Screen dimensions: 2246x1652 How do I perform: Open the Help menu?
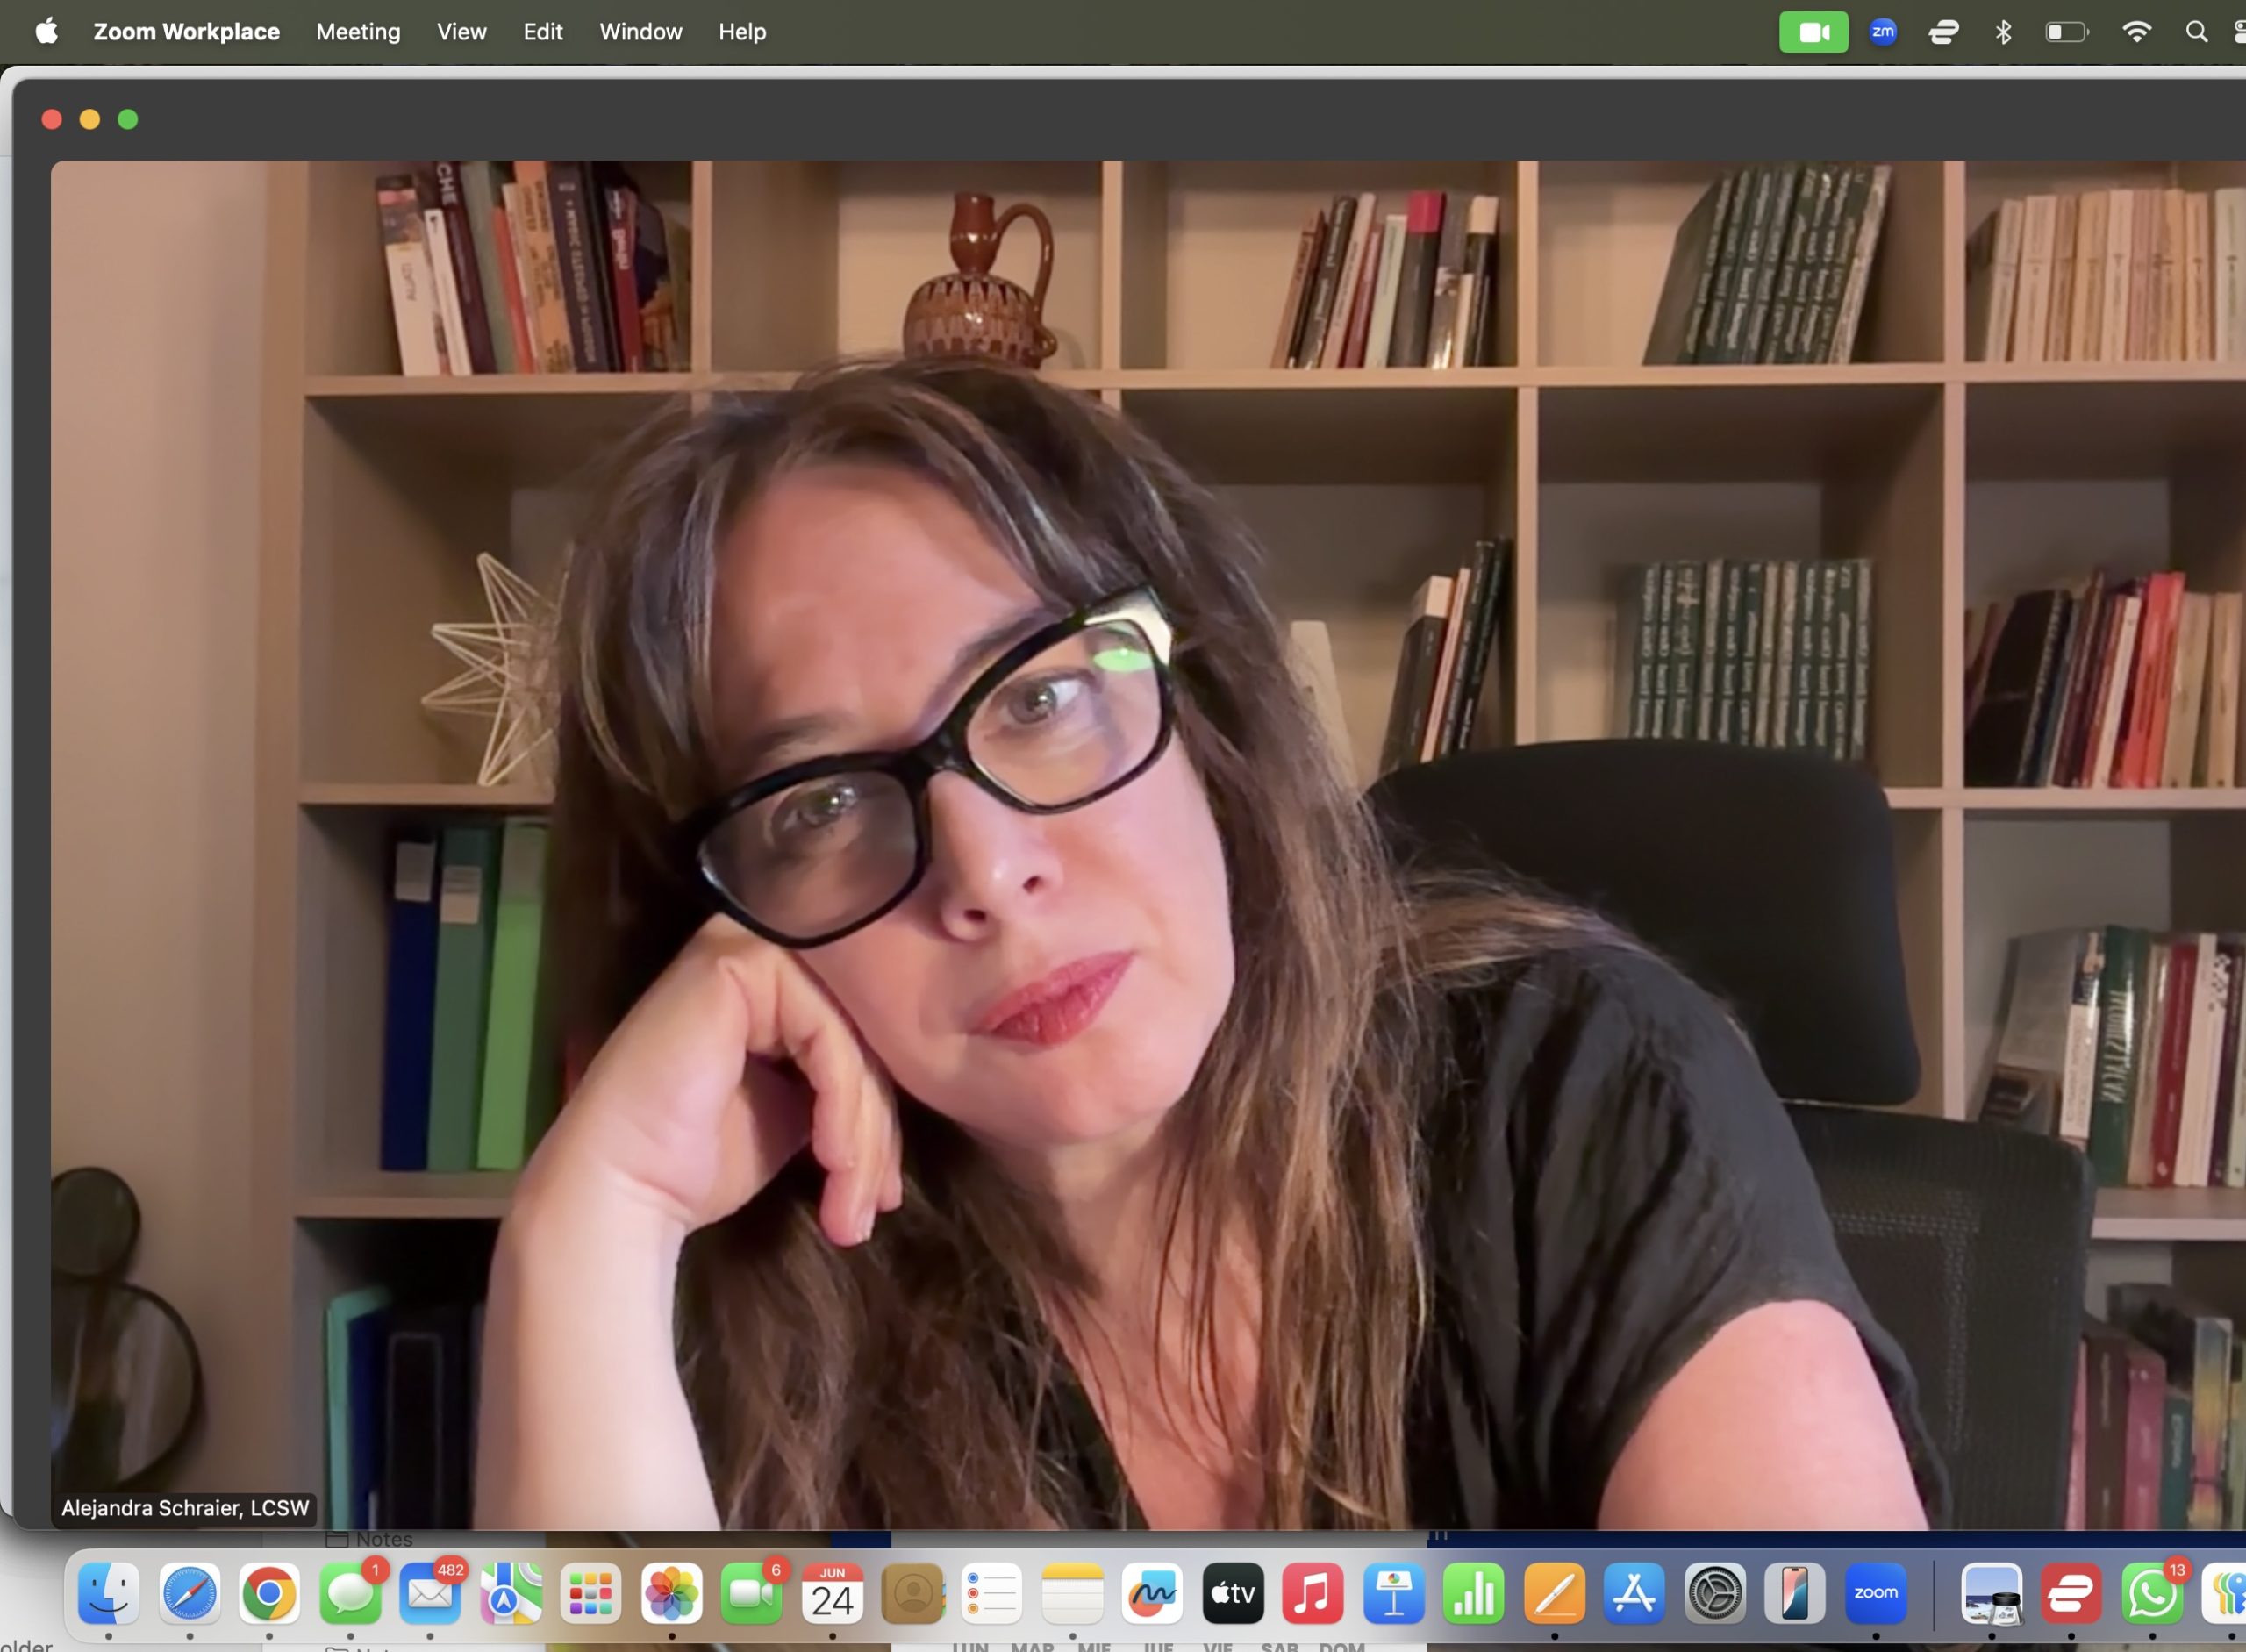[x=742, y=32]
